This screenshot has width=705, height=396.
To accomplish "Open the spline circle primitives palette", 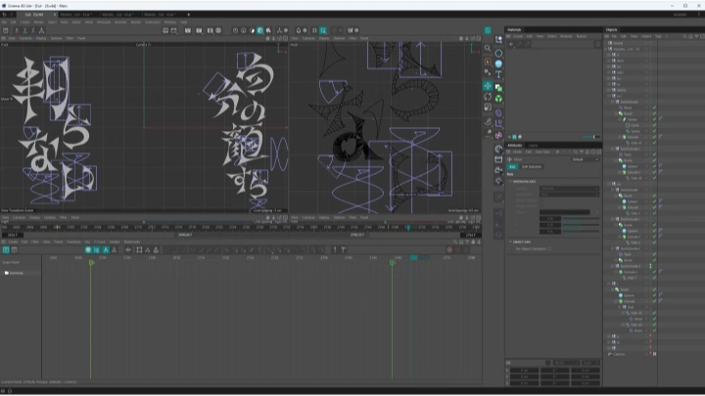I will coord(498,53).
